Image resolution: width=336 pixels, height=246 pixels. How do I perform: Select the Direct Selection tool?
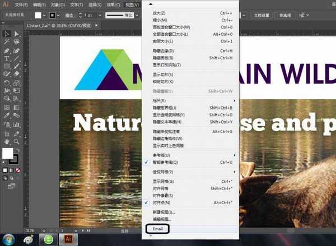pyautogui.click(x=16, y=34)
